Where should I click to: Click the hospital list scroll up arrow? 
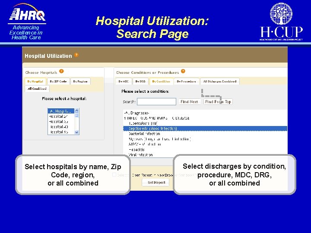pos(77,110)
